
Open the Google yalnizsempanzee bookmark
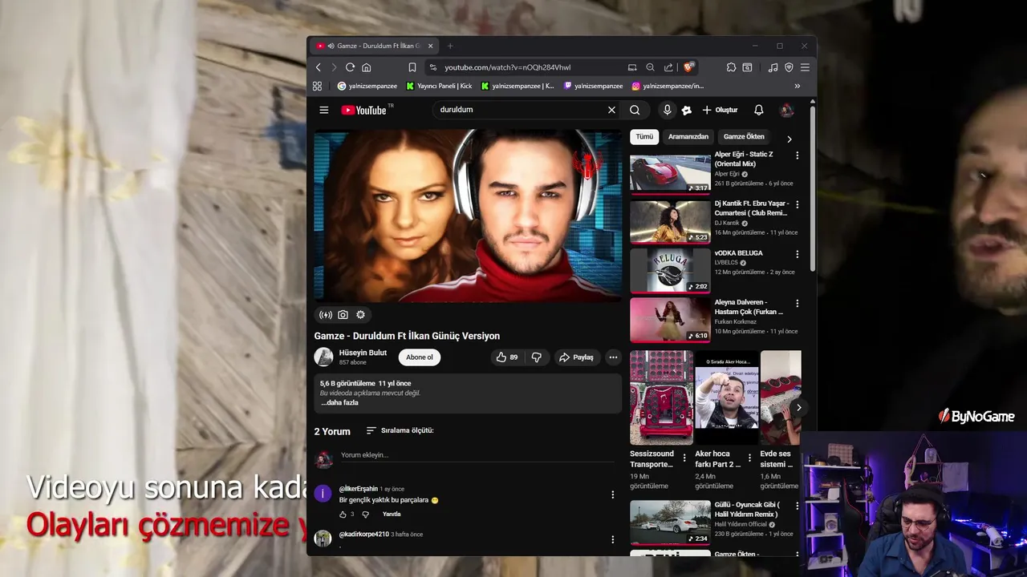coord(367,86)
